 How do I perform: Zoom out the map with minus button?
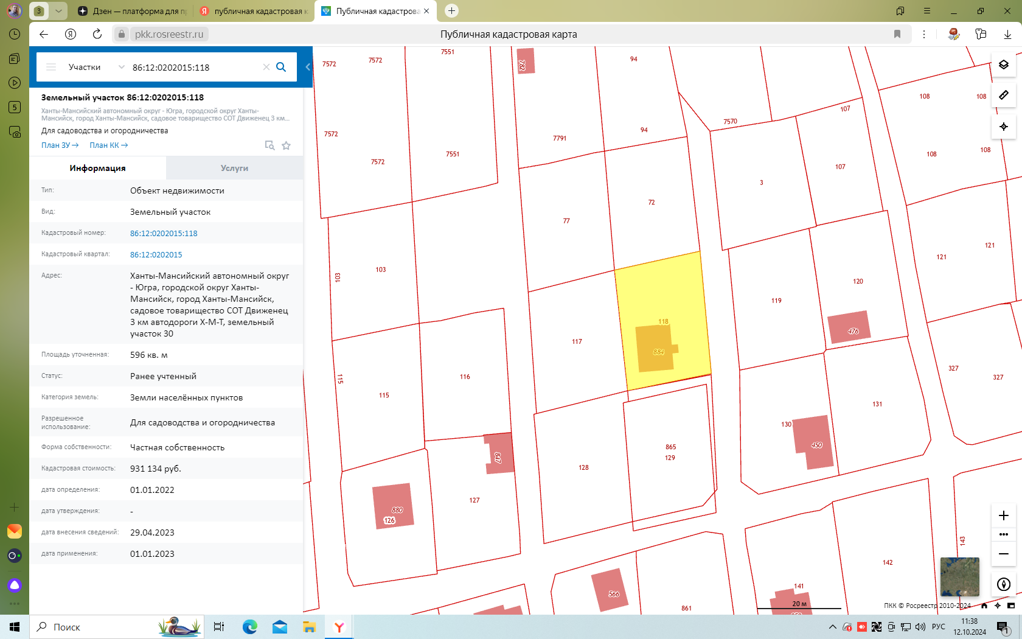coord(1004,554)
